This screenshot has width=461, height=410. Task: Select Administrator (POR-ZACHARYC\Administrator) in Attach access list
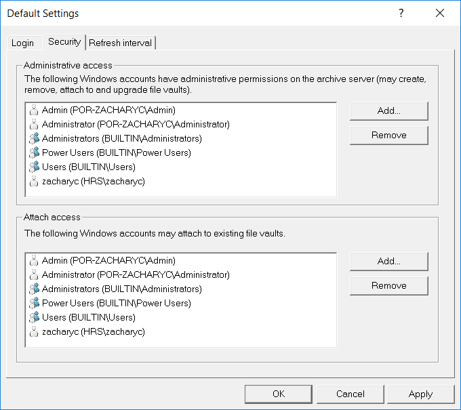tap(136, 275)
